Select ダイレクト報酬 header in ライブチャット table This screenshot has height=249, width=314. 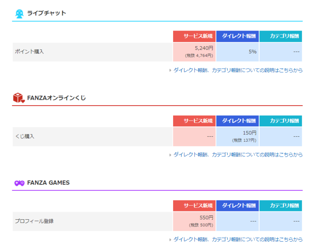click(237, 36)
